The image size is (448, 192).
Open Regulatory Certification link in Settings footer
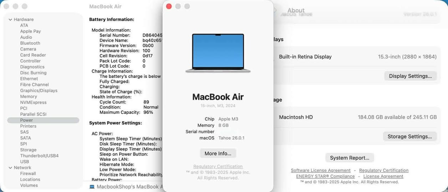(x=384, y=170)
